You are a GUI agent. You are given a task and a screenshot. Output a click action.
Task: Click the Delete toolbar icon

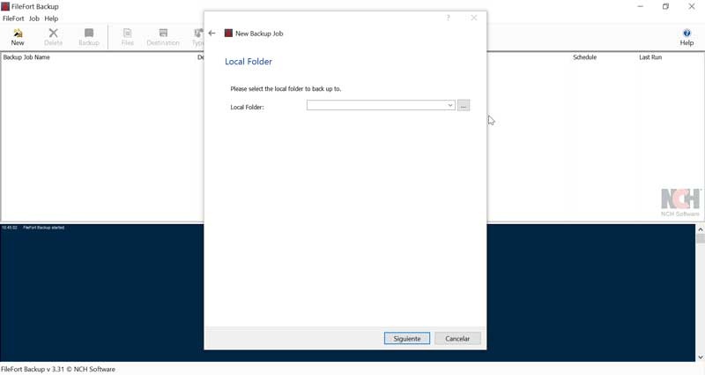[53, 37]
